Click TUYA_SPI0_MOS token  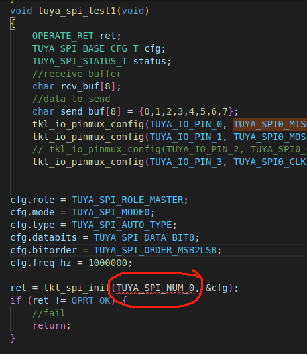[x=270, y=137]
